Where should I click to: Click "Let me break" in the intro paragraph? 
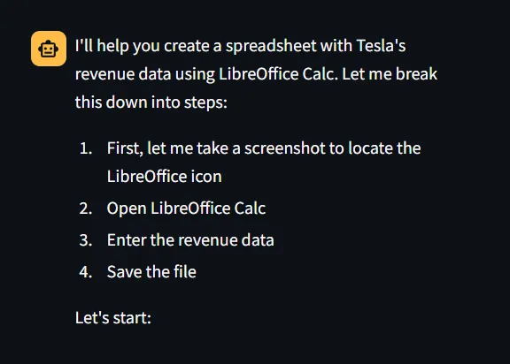390,74
